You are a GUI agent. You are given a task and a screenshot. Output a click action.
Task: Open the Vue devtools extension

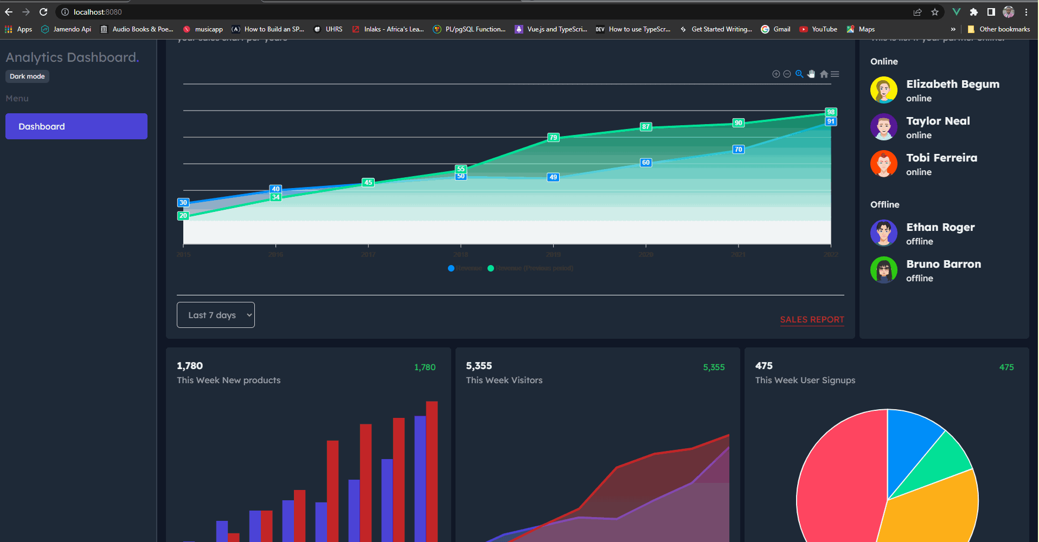point(957,12)
